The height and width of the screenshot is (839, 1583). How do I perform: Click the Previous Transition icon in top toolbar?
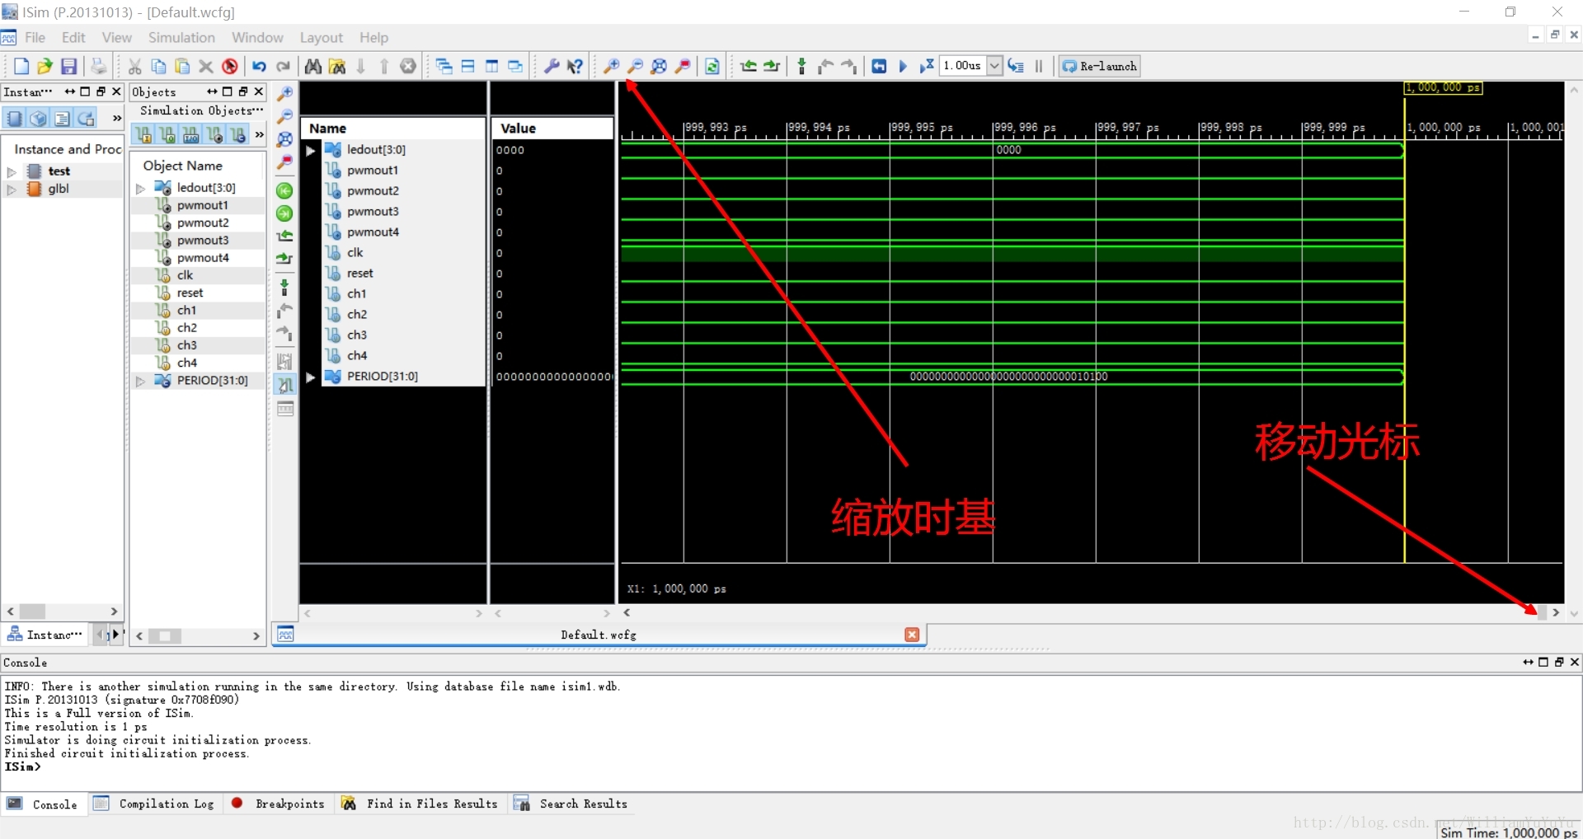(749, 66)
